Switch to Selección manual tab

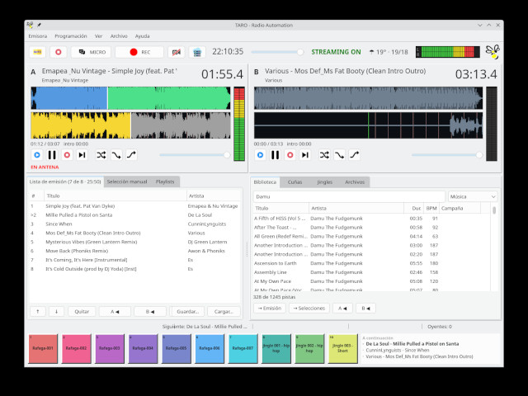click(127, 181)
